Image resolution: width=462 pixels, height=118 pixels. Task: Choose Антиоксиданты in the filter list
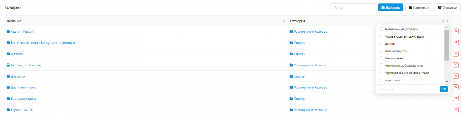(381, 51)
